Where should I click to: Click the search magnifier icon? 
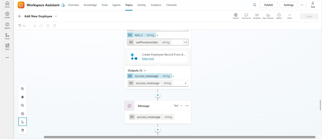coord(255,5)
